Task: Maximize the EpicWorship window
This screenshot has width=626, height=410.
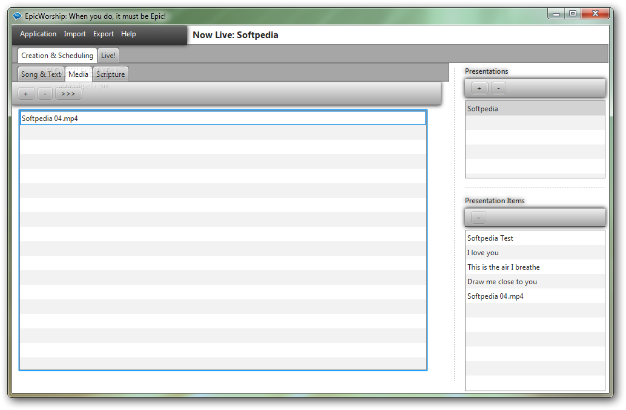Action: pyautogui.click(x=573, y=13)
